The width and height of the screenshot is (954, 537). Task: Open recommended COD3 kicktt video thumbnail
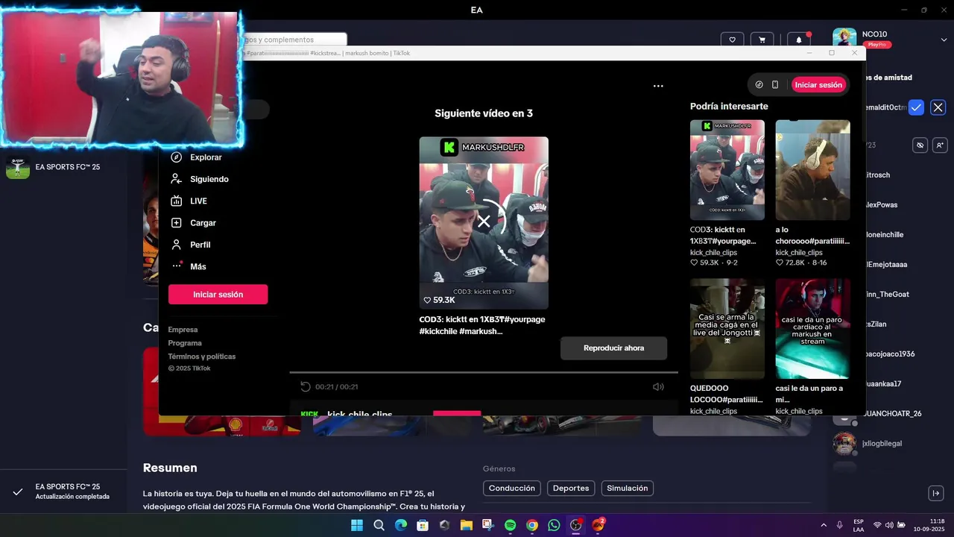[x=727, y=170]
